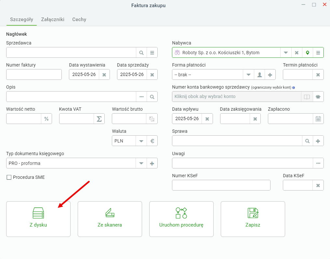Expand the Forma płatności dropdown
Image resolution: width=330 pixels, height=259 pixels.
248,75
